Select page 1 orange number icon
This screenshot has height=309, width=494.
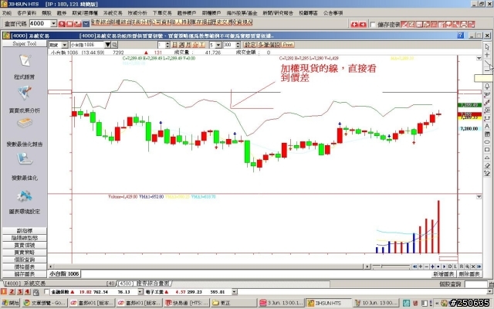coord(4,292)
